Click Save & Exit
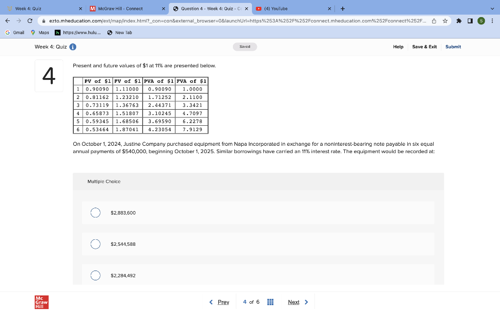The image size is (500, 312). pyautogui.click(x=424, y=47)
